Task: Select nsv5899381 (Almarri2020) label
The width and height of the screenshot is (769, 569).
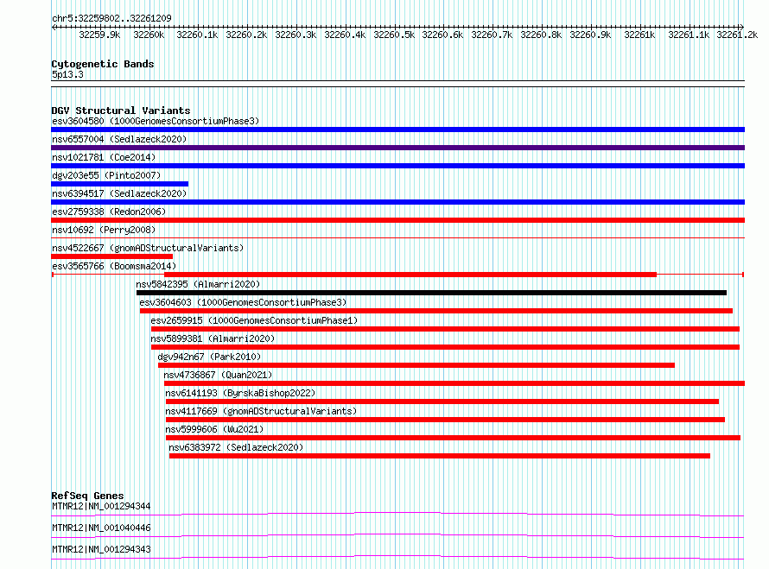Action: [213, 338]
